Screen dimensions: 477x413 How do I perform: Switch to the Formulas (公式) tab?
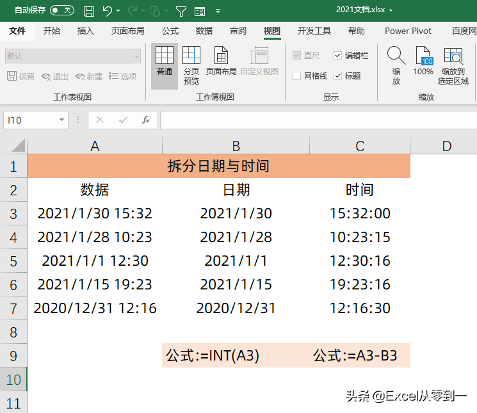[170, 31]
